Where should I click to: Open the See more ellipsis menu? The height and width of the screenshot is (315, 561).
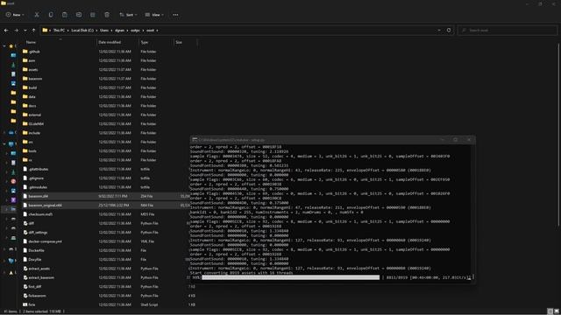coord(175,15)
